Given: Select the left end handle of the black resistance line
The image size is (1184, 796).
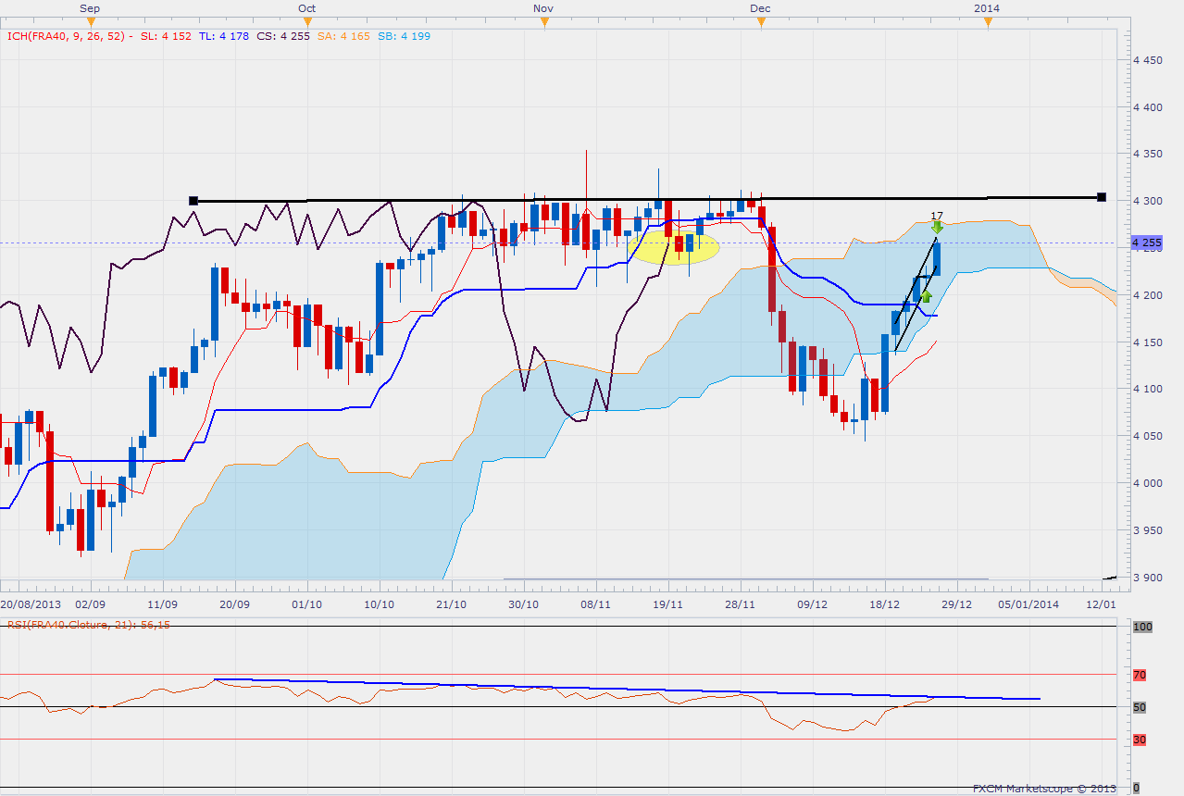Looking at the screenshot, I should click(x=193, y=201).
